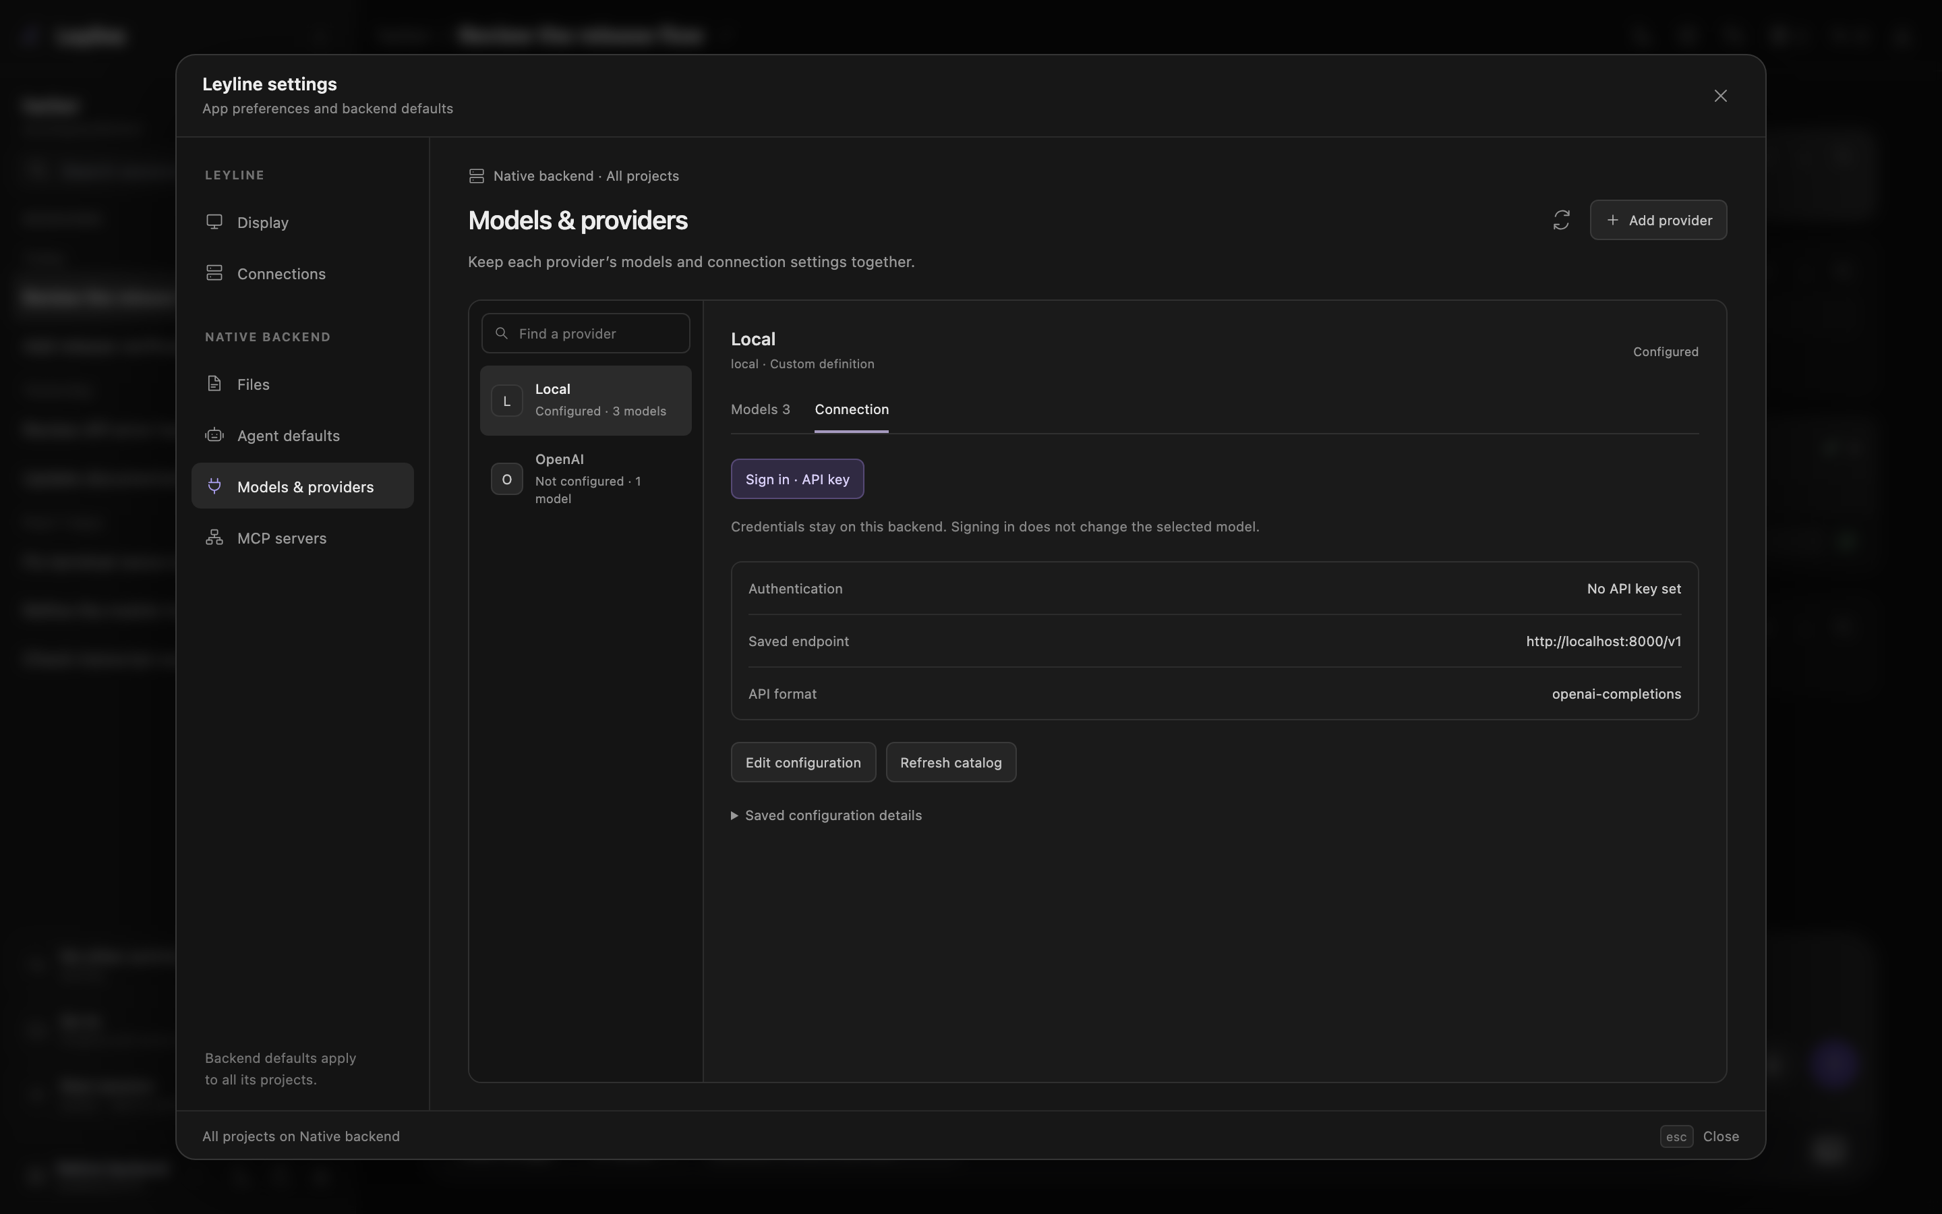Click Sign in · API key button

[x=797, y=480]
